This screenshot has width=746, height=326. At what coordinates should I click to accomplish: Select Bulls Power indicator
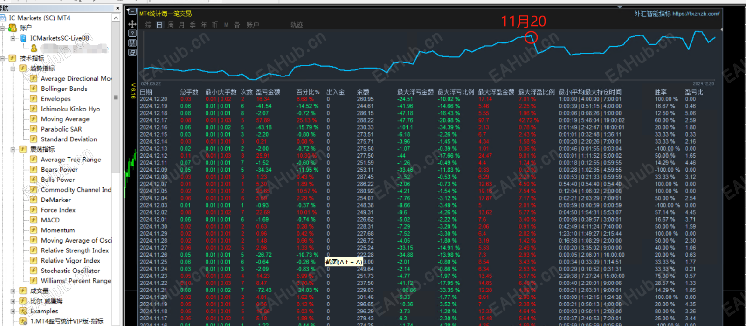pyautogui.click(x=58, y=180)
